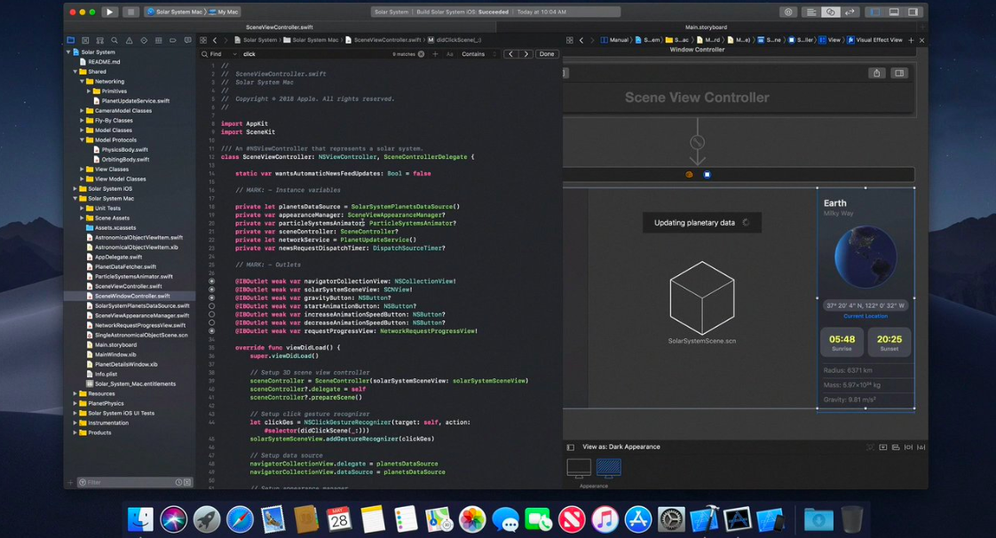This screenshot has height=538, width=996.
Task: Click didClickScene method in jump bar
Action: click(x=454, y=40)
